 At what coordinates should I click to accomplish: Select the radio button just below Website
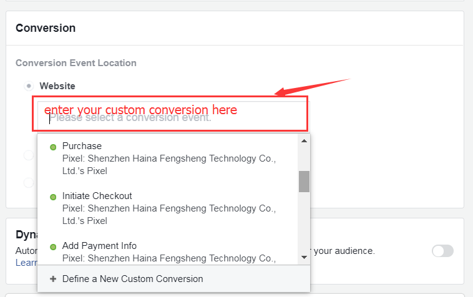pyautogui.click(x=29, y=155)
